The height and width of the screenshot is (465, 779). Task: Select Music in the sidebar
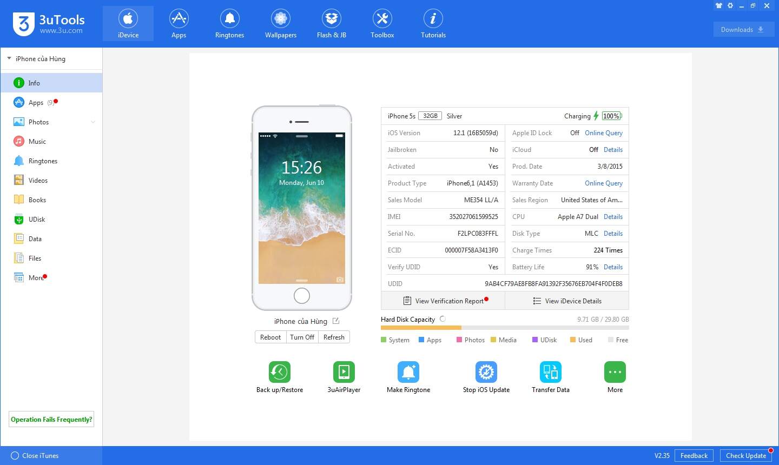click(37, 142)
